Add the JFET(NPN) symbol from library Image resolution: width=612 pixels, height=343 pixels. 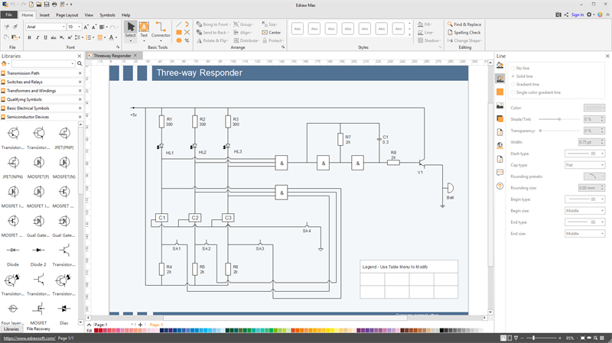tap(13, 167)
